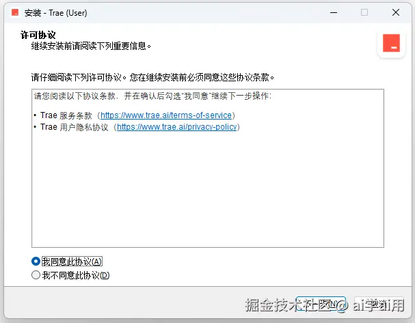Click the '安装 - Trae (User)' window title

click(55, 13)
